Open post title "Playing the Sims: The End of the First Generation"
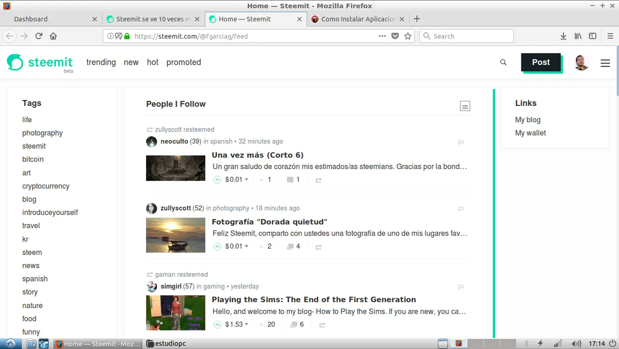619x349 pixels. pos(314,299)
